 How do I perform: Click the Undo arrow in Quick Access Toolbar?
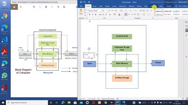click(x=84, y=2)
